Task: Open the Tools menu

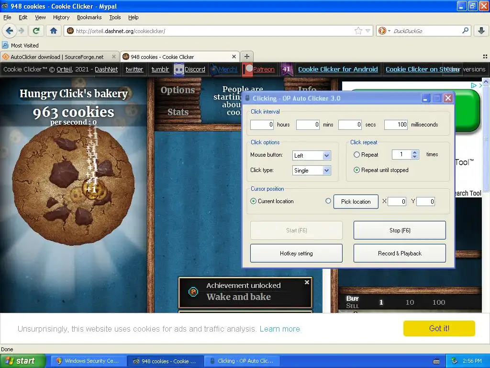Action: click(x=115, y=17)
